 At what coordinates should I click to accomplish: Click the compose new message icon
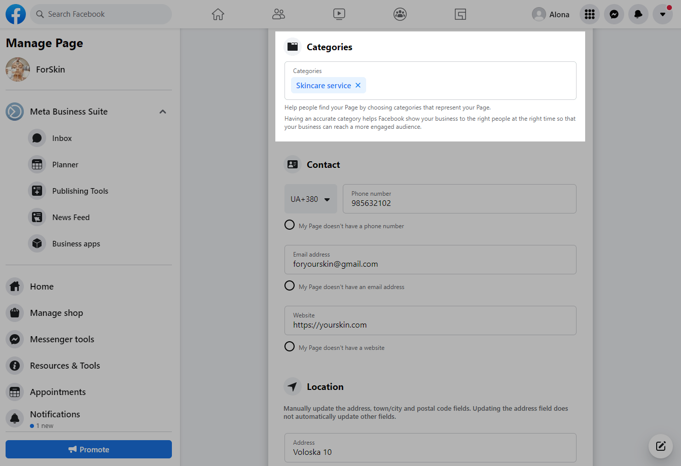coord(660,446)
